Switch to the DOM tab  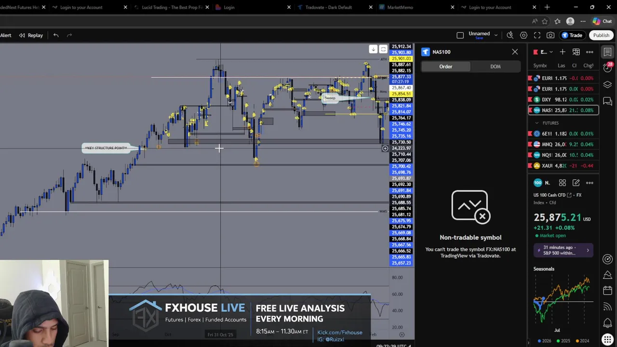tap(495, 67)
